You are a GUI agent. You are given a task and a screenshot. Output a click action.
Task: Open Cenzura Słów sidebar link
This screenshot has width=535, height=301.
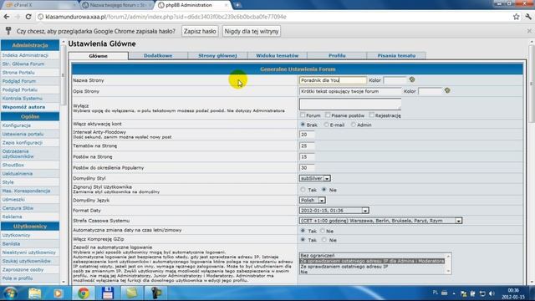pos(18,208)
